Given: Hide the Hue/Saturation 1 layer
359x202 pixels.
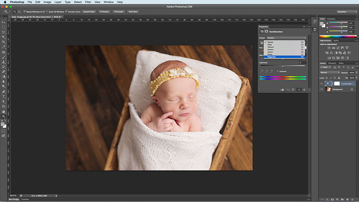Looking at the screenshot, I should (x=321, y=84).
